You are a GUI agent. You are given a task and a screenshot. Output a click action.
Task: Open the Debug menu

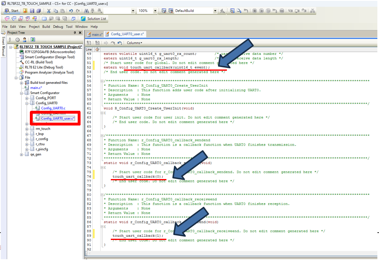(58, 27)
